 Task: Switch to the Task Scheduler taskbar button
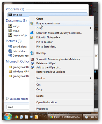pyautogui.click(x=90, y=117)
